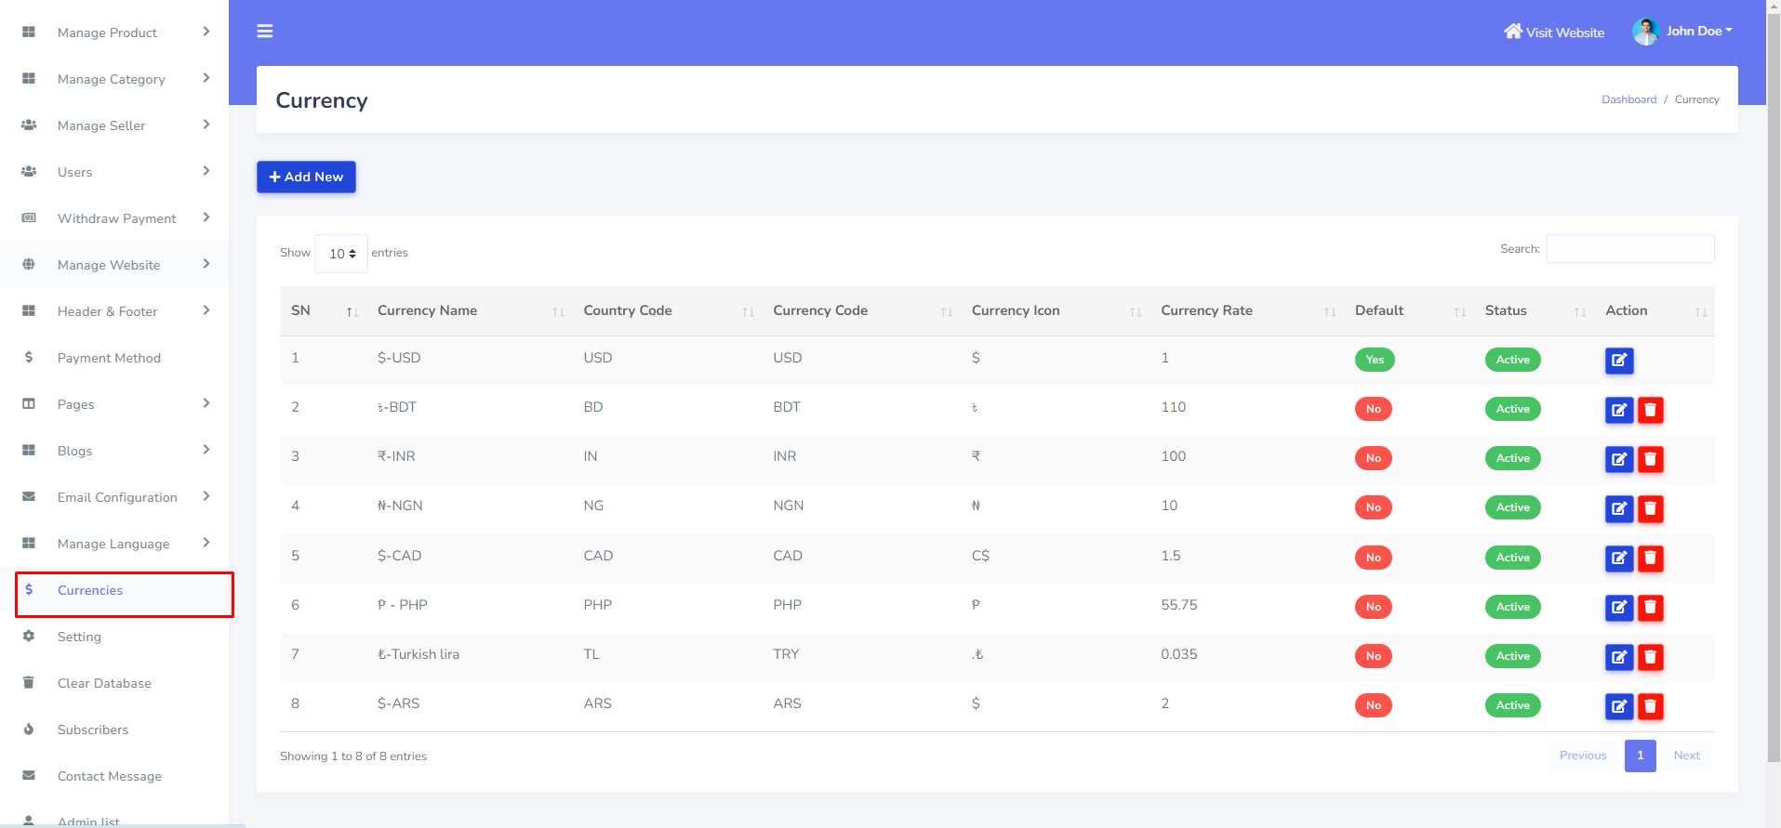Click edit icon for $-USD currency
The image size is (1781, 828).
pyautogui.click(x=1618, y=361)
